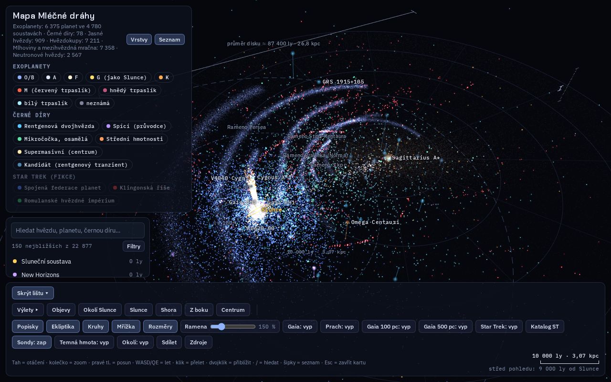Image resolution: width=611 pixels, height=382 pixels.
Task: Jump to galactic Centrum view
Action: pos(233,310)
